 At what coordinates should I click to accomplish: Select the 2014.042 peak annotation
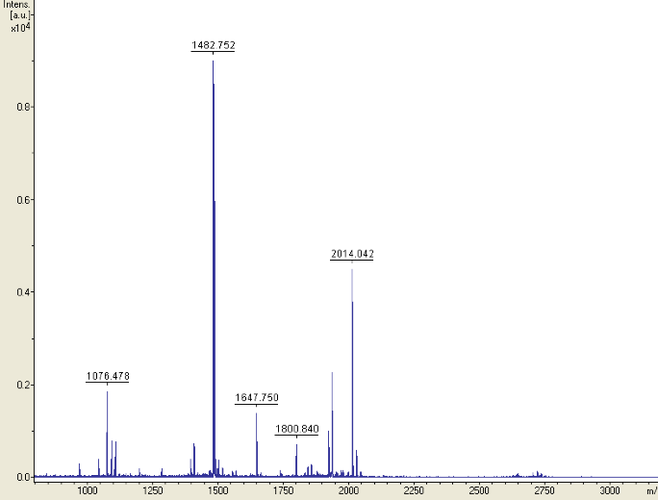[x=352, y=254]
